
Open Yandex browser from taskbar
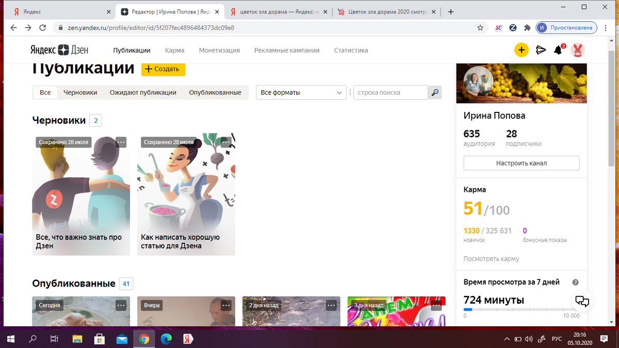[x=188, y=339]
